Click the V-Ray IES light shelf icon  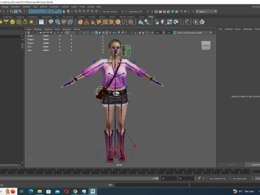pos(25,22)
